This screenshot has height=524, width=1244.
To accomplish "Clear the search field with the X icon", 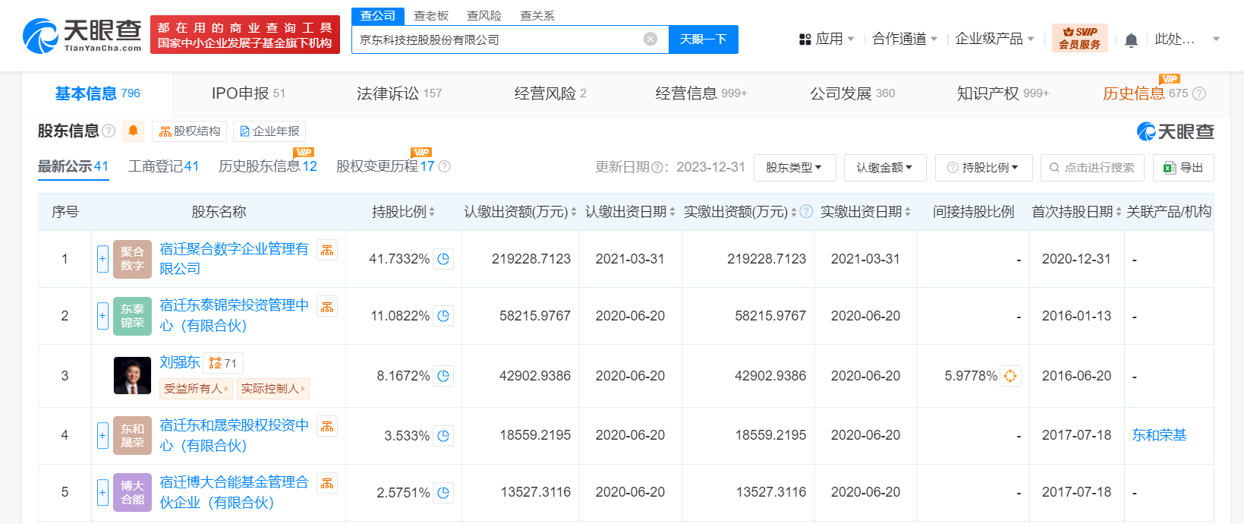I will pyautogui.click(x=650, y=39).
